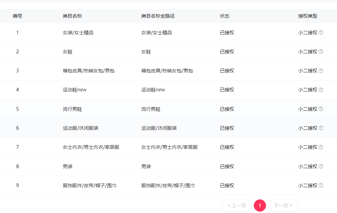Viewport: 337px width, 213px height.
Task: Click the help icon in the 女鞋 row
Action: pyautogui.click(x=321, y=52)
